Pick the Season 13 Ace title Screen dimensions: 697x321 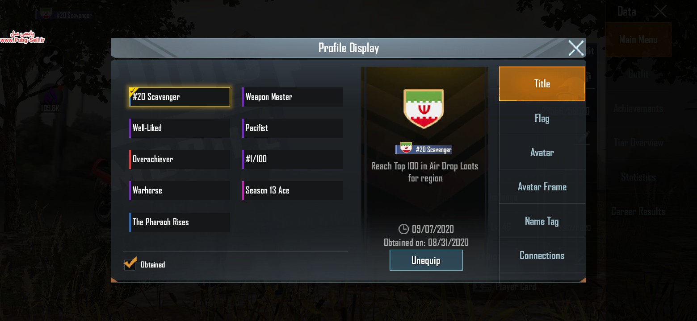(x=293, y=190)
